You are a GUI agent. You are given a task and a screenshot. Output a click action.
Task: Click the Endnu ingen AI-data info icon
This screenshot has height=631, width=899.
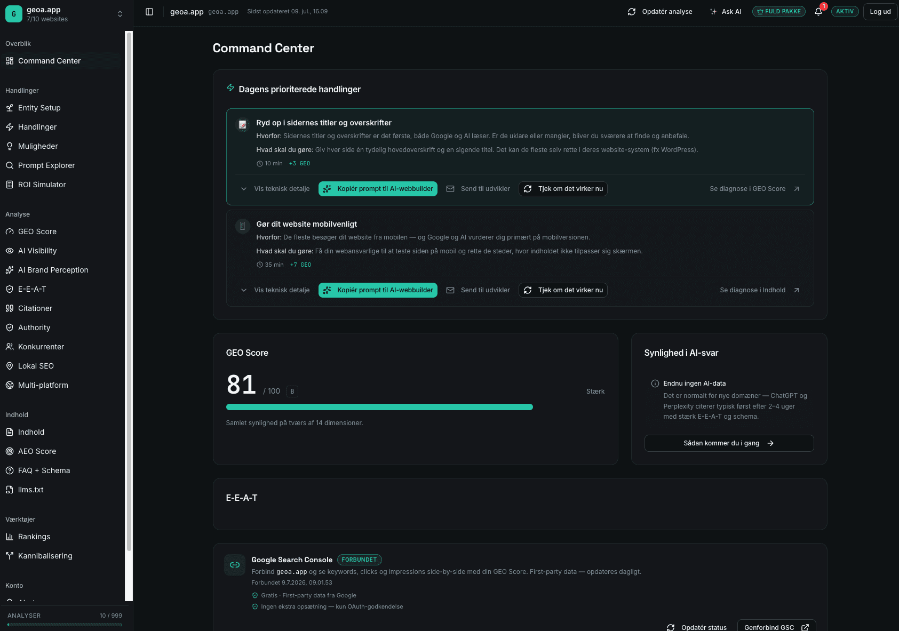pyautogui.click(x=655, y=384)
